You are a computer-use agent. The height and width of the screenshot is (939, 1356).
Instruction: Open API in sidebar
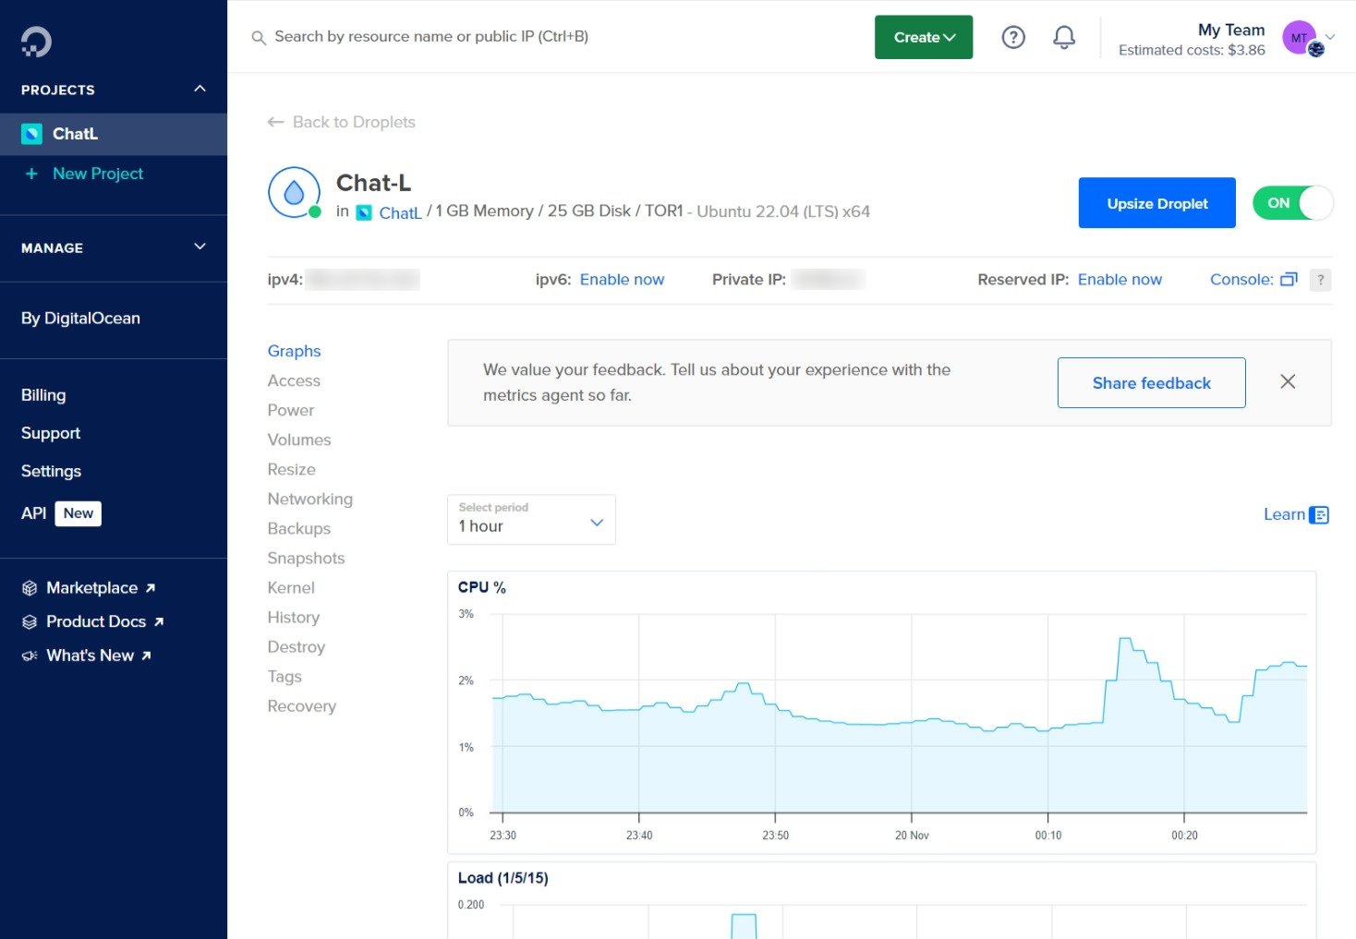(33, 513)
